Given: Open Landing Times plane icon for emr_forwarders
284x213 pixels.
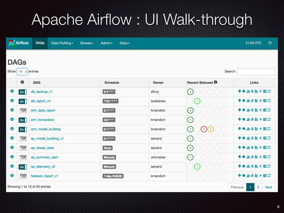Looking at the screenshot, I should [252, 120].
